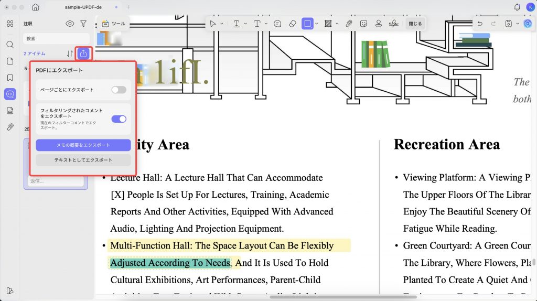Viewport: 537px width, 301px height.
Task: Click the green highlighted 'Adjusted According To Needs'
Action: [x=170, y=263]
